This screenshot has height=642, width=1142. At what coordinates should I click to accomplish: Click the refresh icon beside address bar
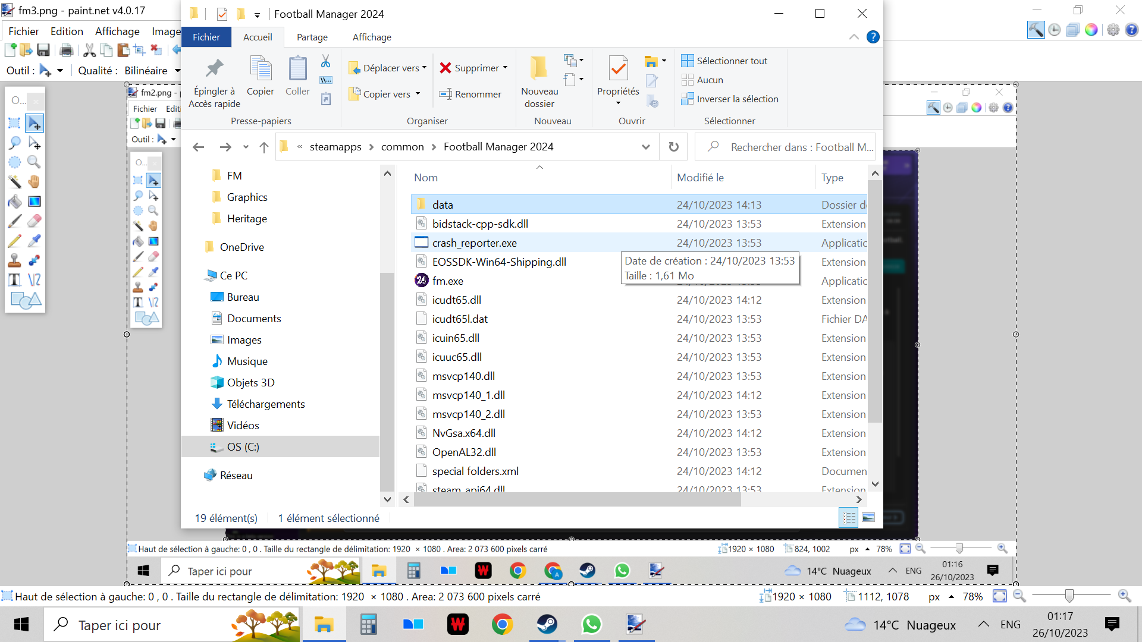coord(673,147)
